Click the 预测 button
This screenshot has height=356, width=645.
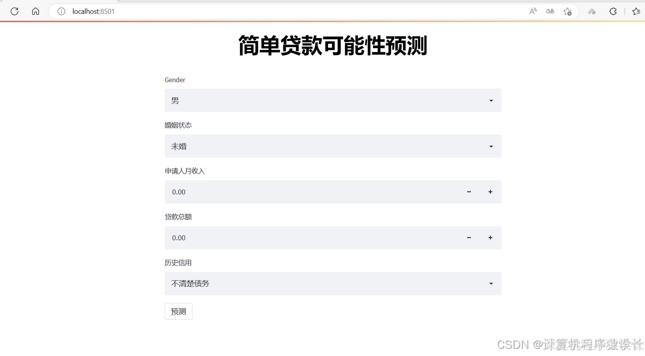coord(178,311)
